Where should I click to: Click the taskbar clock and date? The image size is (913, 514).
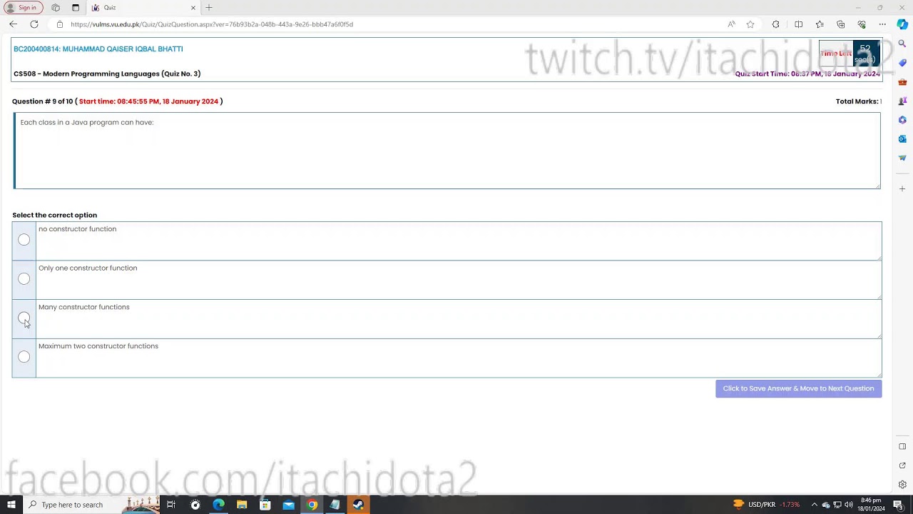point(872,505)
